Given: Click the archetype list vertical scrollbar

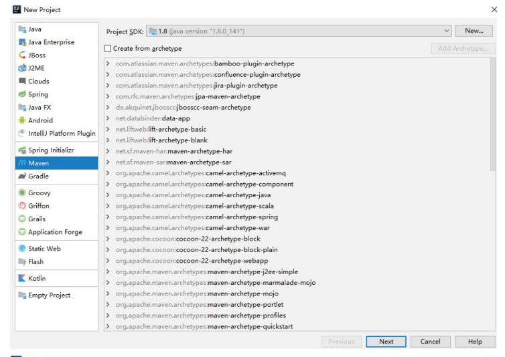Looking at the screenshot, I should coord(492,115).
